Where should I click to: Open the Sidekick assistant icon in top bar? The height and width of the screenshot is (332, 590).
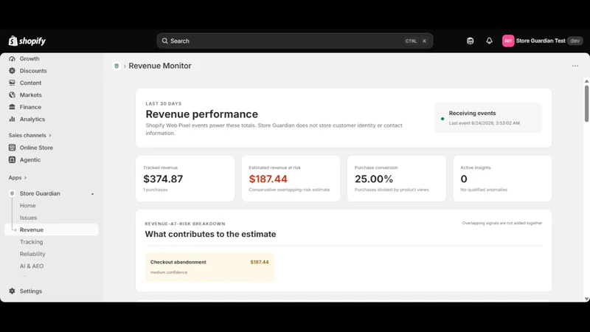click(x=470, y=41)
